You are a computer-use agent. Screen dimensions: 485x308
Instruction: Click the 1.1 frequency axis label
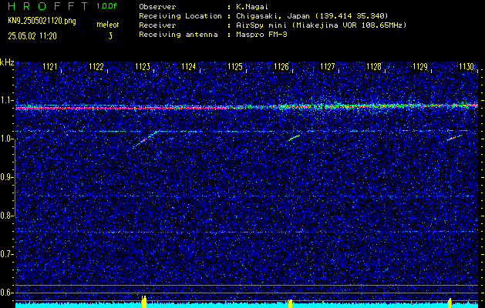pyautogui.click(x=6, y=100)
